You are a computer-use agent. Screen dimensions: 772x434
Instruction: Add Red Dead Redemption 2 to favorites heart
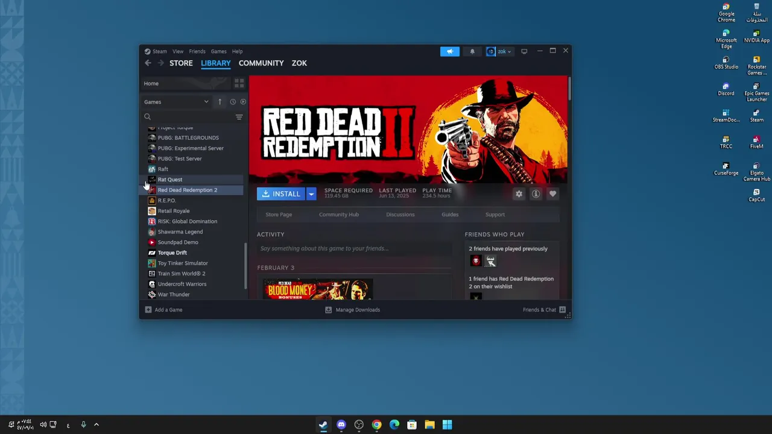coord(552,194)
